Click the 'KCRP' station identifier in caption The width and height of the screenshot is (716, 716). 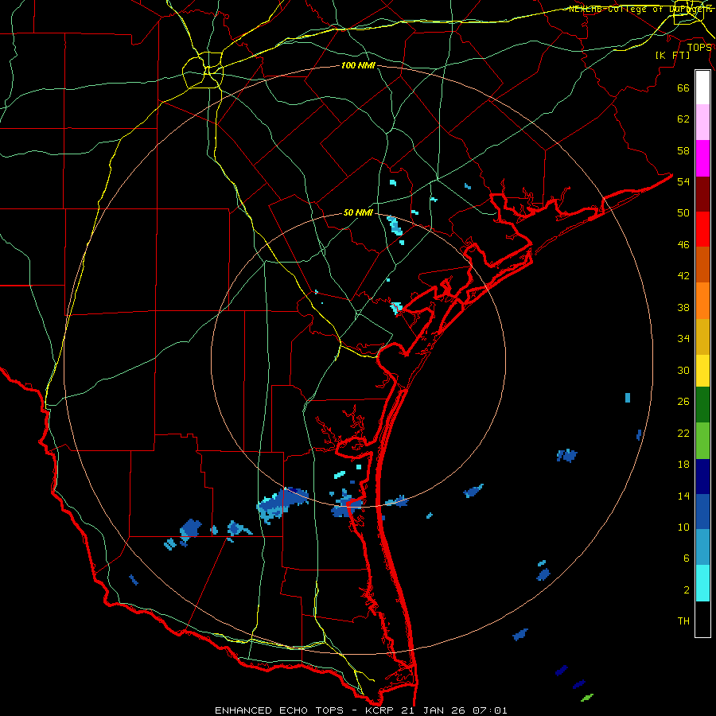[380, 710]
